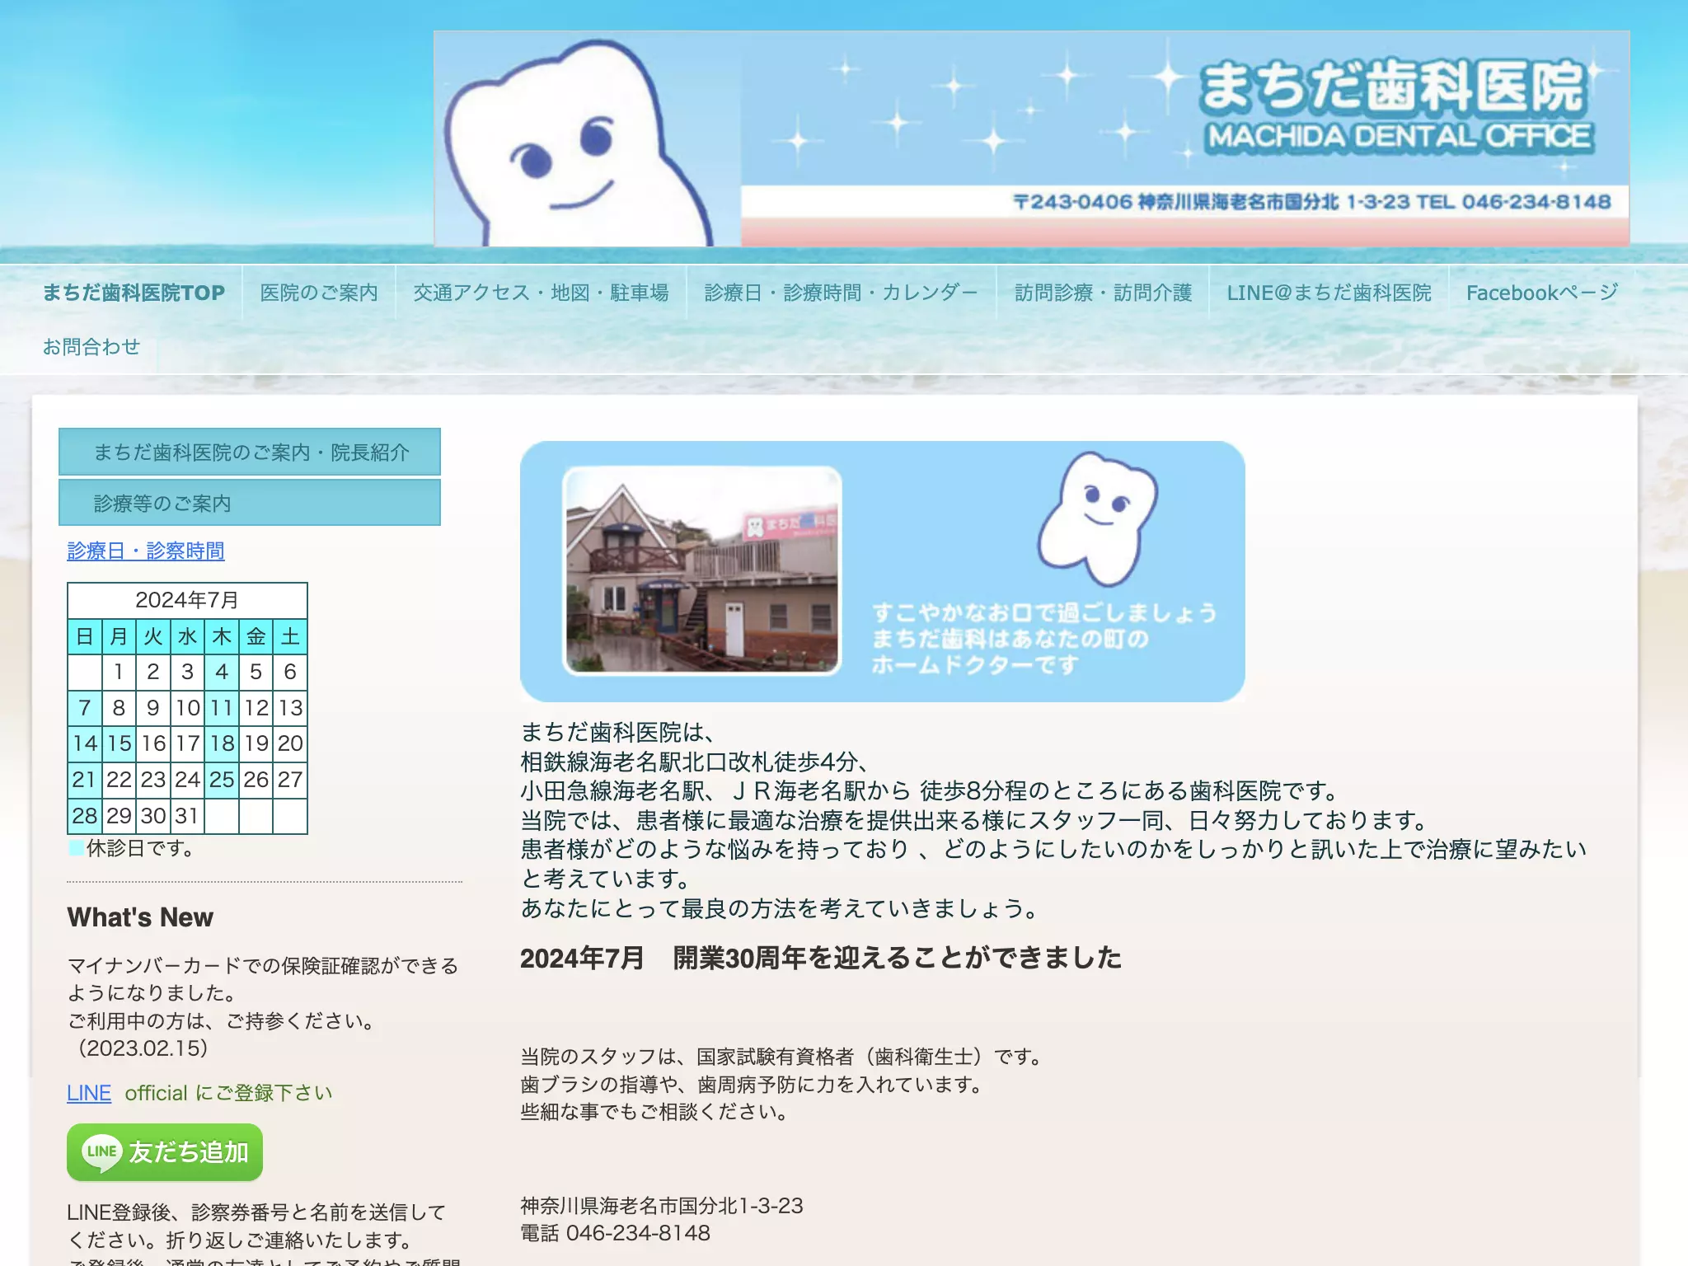Go to 交通アクセス・地図・駐車場 page
The width and height of the screenshot is (1688, 1266).
tap(541, 293)
